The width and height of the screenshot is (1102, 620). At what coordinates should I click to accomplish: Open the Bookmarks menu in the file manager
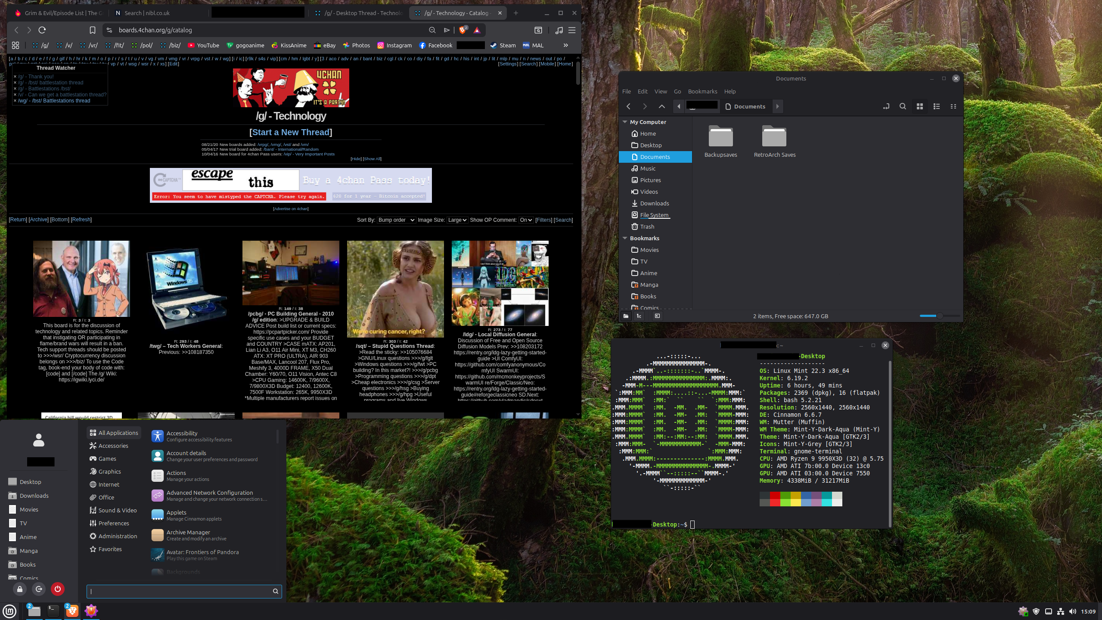click(702, 91)
